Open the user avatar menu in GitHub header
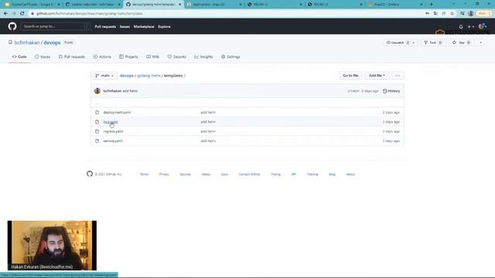This screenshot has height=278, width=495. (483, 26)
